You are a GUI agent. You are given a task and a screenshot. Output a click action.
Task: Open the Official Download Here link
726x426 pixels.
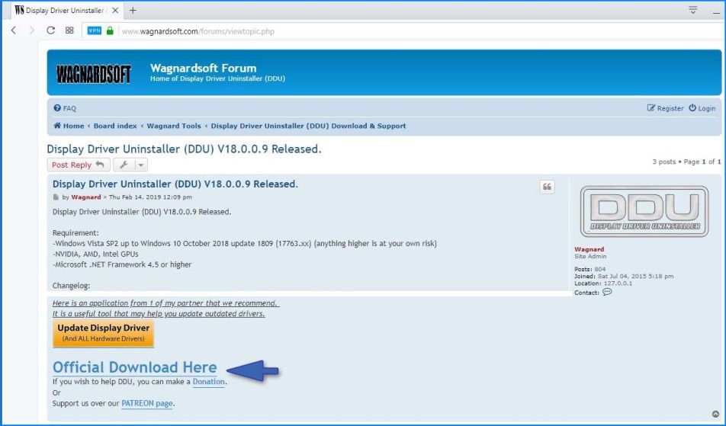(x=134, y=367)
